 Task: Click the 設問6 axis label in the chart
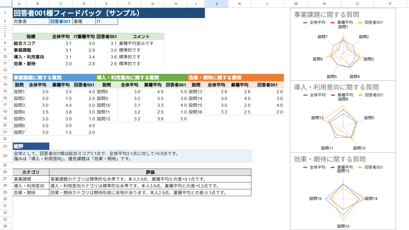(318, 59)
